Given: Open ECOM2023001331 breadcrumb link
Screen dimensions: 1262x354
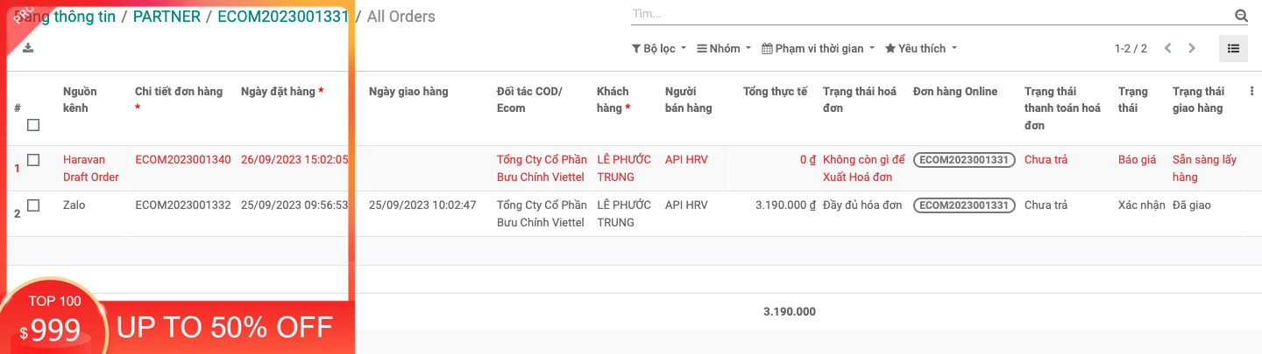Looking at the screenshot, I should pos(283,17).
